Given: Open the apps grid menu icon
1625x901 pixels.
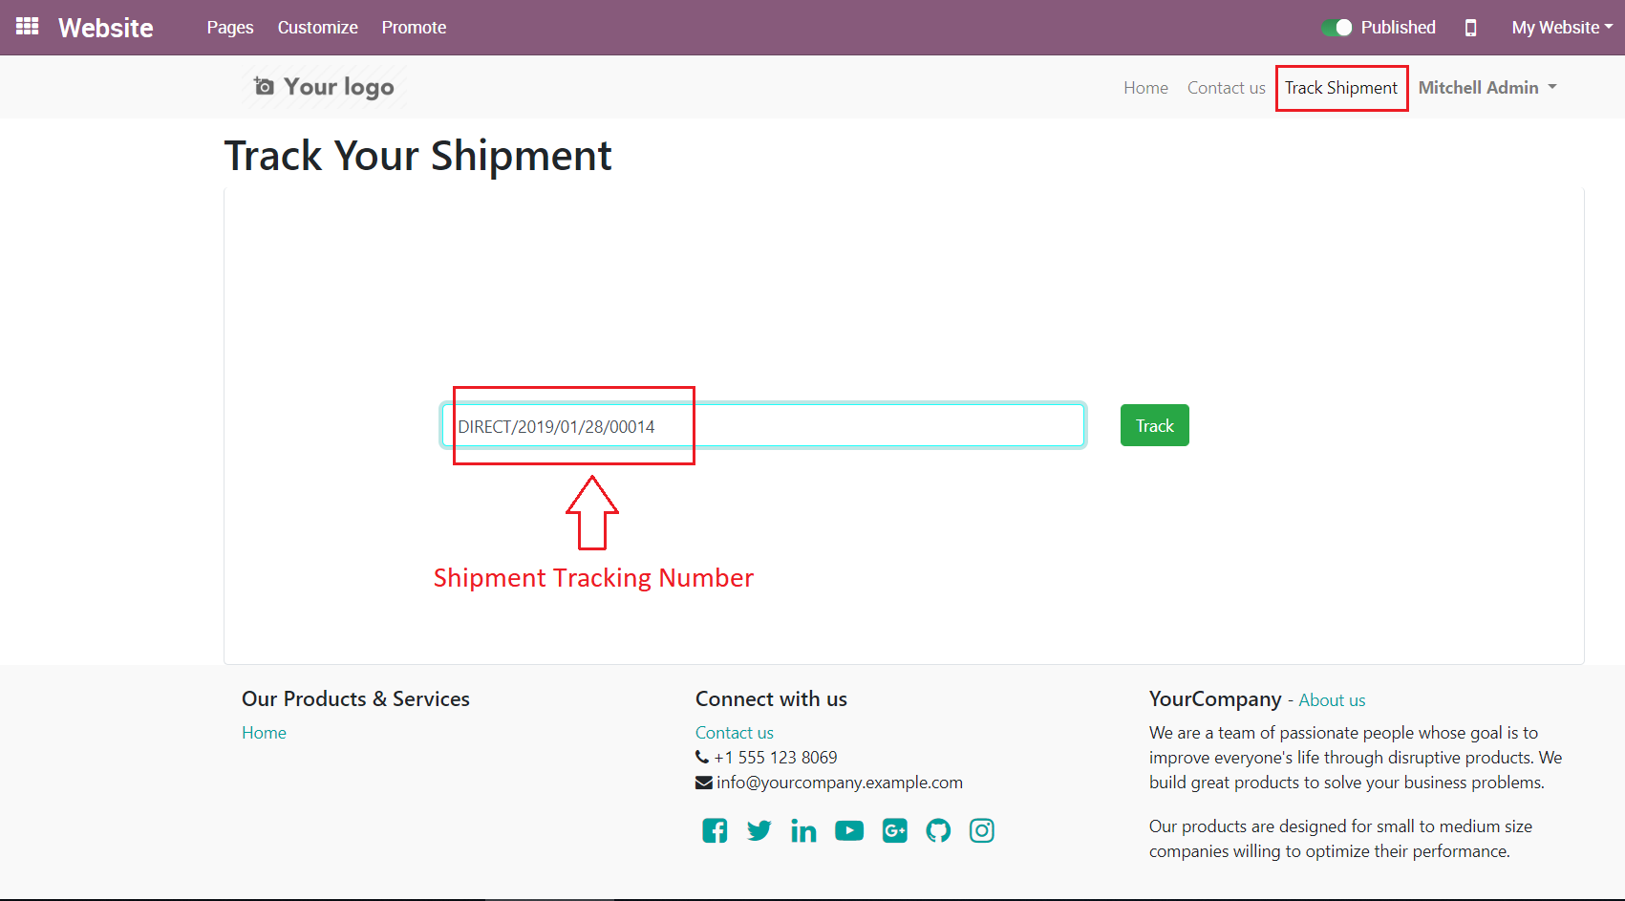Looking at the screenshot, I should click(x=28, y=27).
